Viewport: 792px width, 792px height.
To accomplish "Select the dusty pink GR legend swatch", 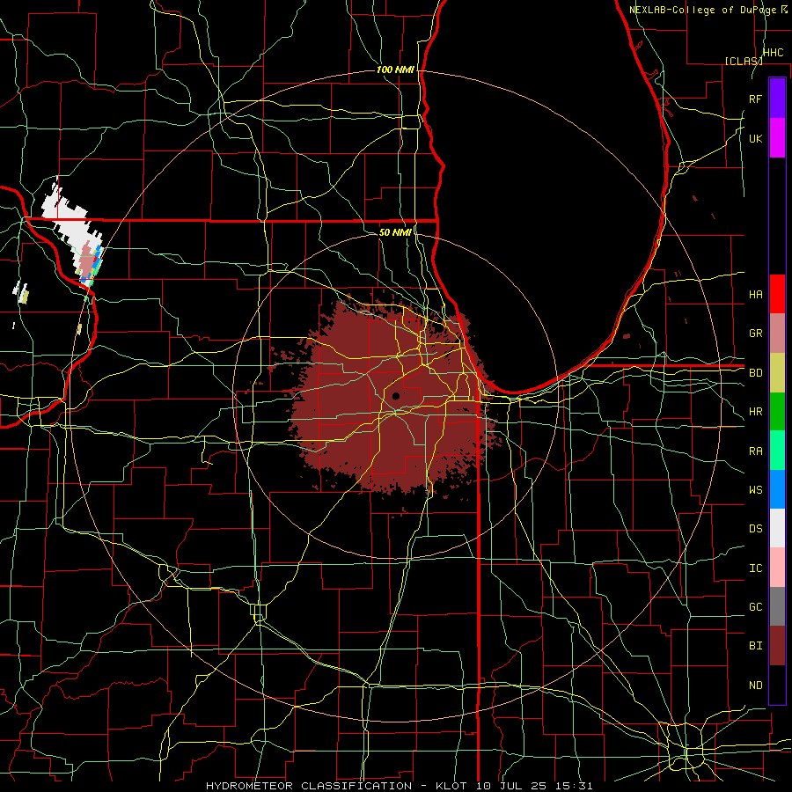I will click(777, 334).
